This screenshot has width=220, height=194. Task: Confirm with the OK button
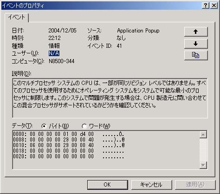(107, 185)
